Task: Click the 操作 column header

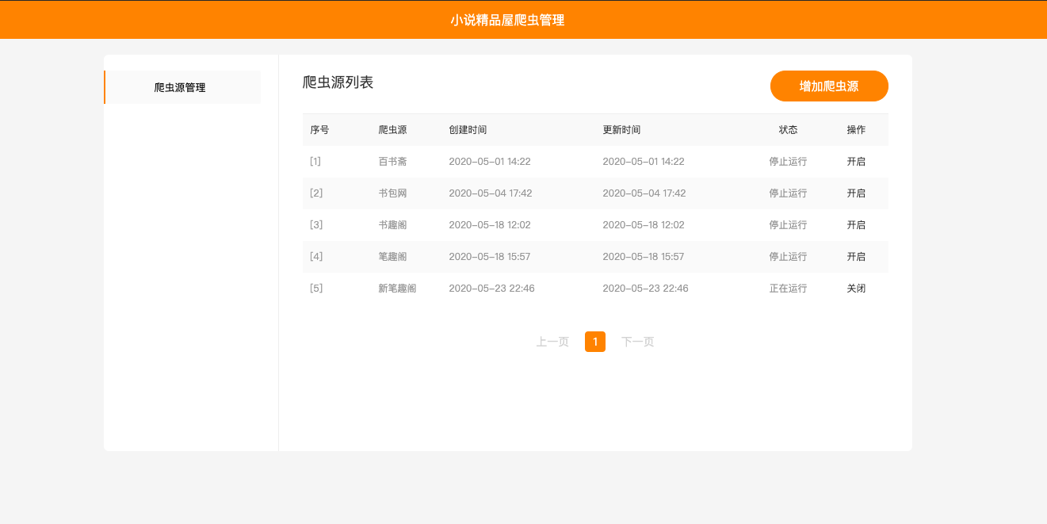Action: point(856,130)
